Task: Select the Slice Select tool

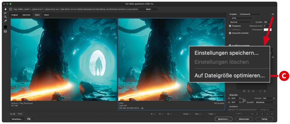Action: click(5, 13)
